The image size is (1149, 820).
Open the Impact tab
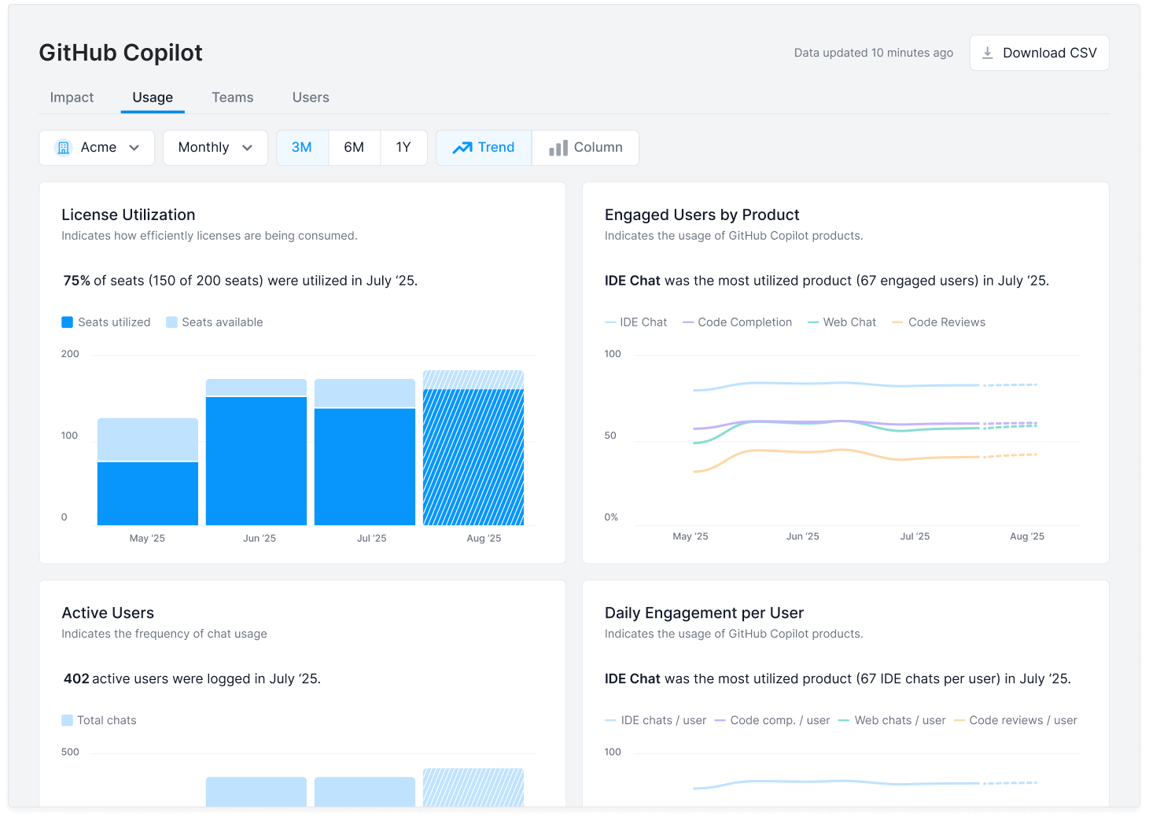[x=71, y=97]
